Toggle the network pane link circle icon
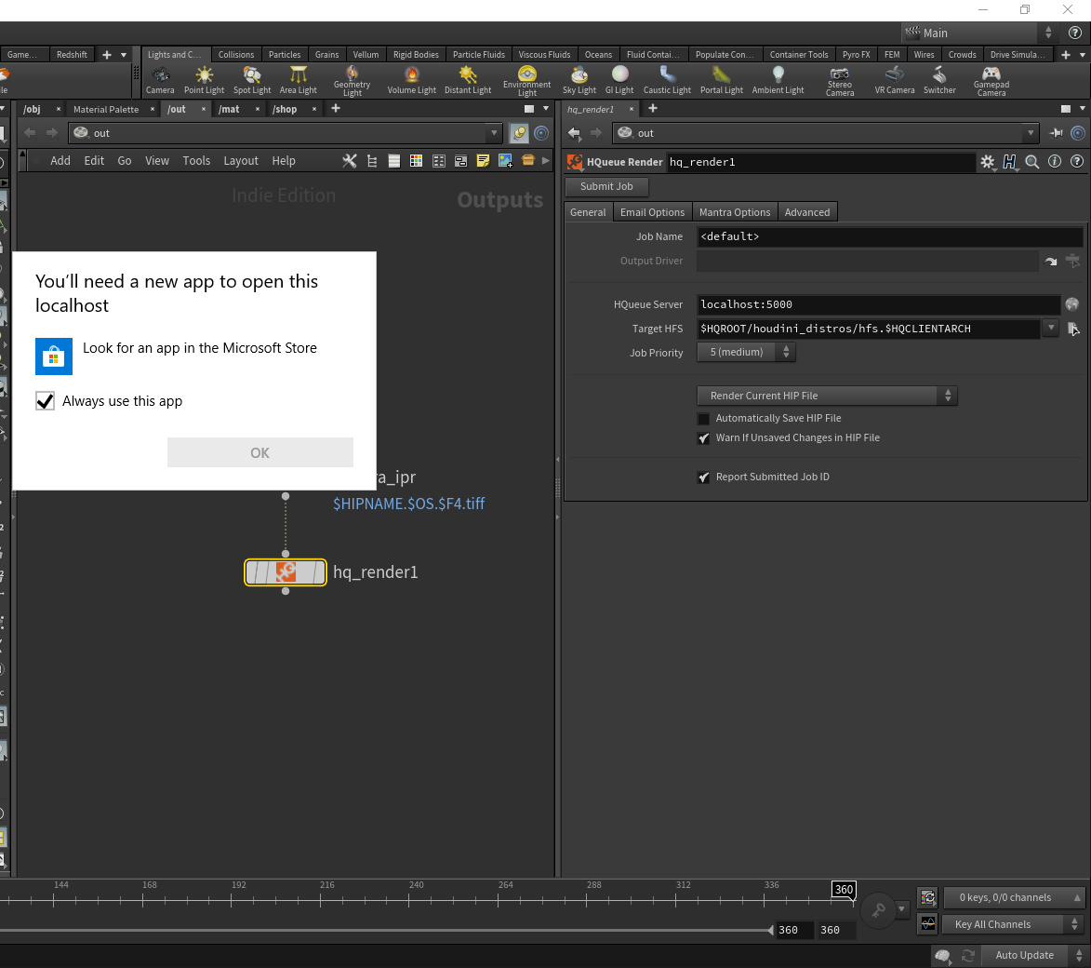1091x968 pixels. pos(541,133)
